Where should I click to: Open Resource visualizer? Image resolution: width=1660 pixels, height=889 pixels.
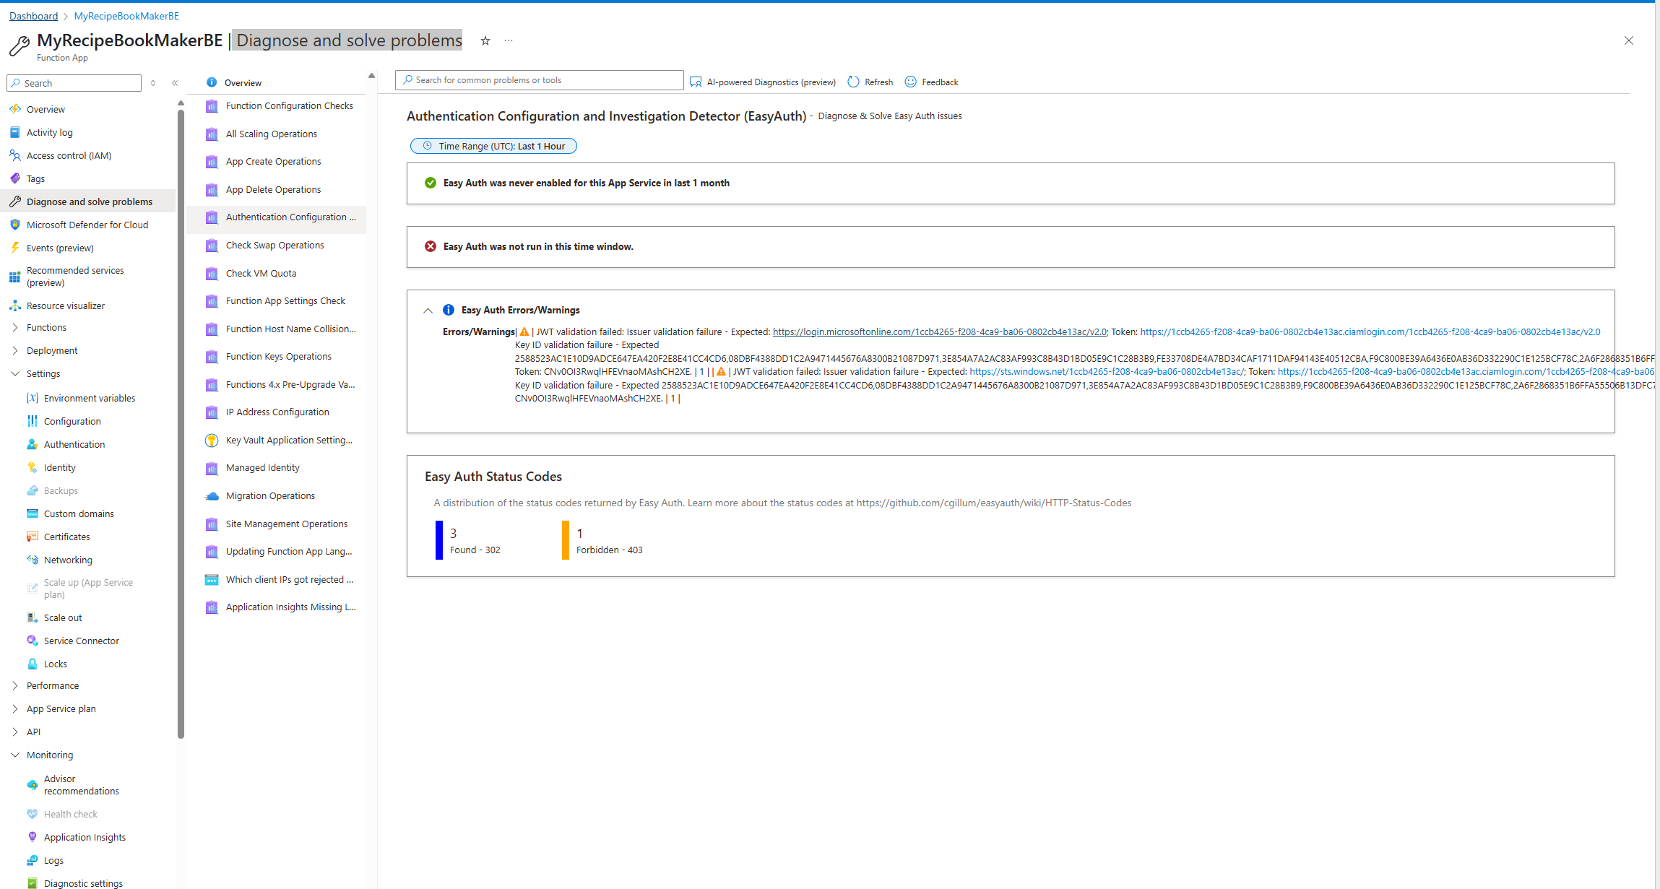click(x=66, y=305)
